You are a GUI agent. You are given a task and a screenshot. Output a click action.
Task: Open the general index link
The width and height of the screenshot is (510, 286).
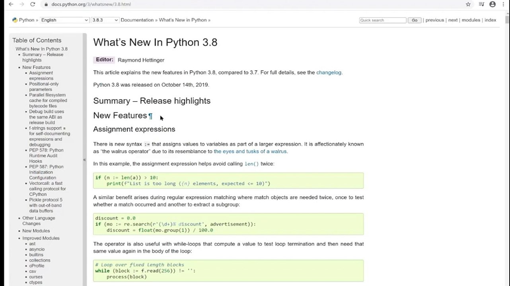(490, 20)
